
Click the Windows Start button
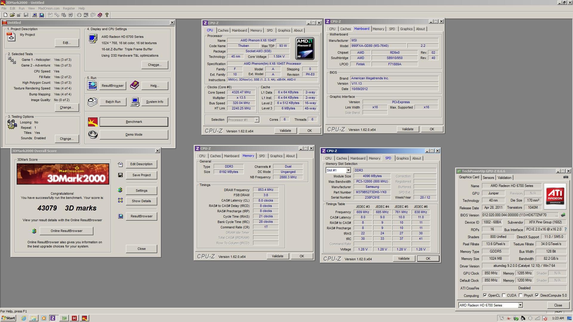[x=8, y=318]
